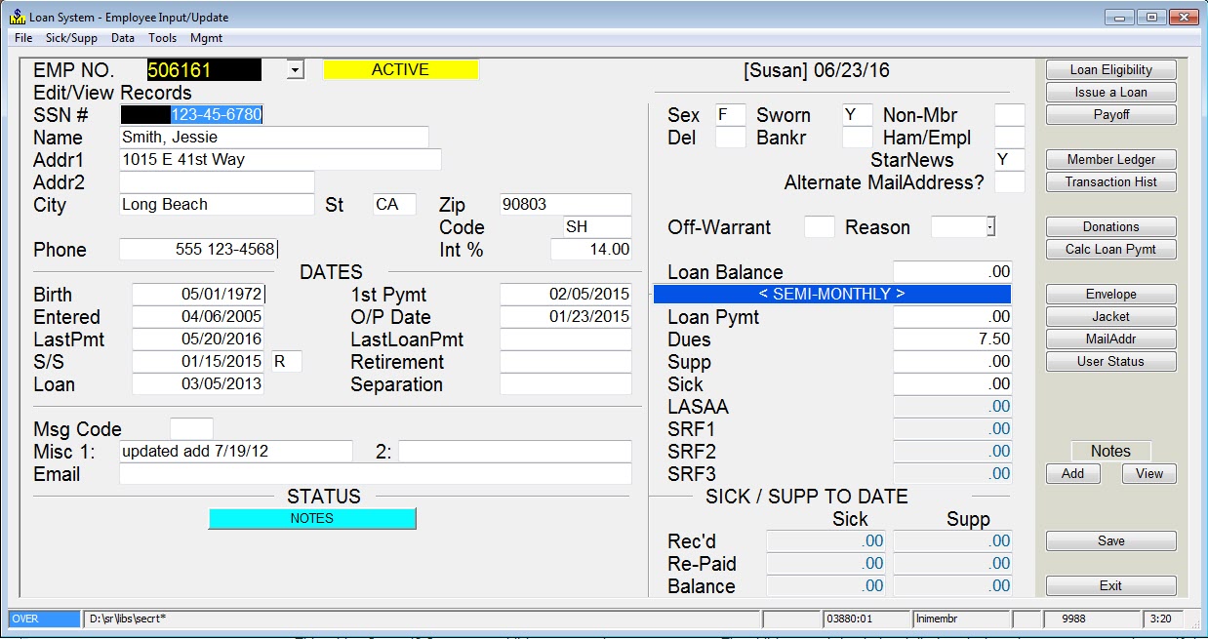The height and width of the screenshot is (639, 1208).
Task: Open the Member Ledger
Action: pyautogui.click(x=1110, y=160)
